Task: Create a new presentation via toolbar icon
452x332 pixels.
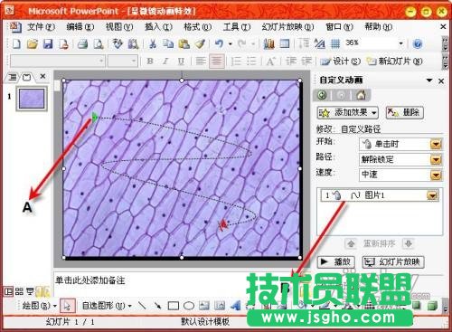Action: 16,44
